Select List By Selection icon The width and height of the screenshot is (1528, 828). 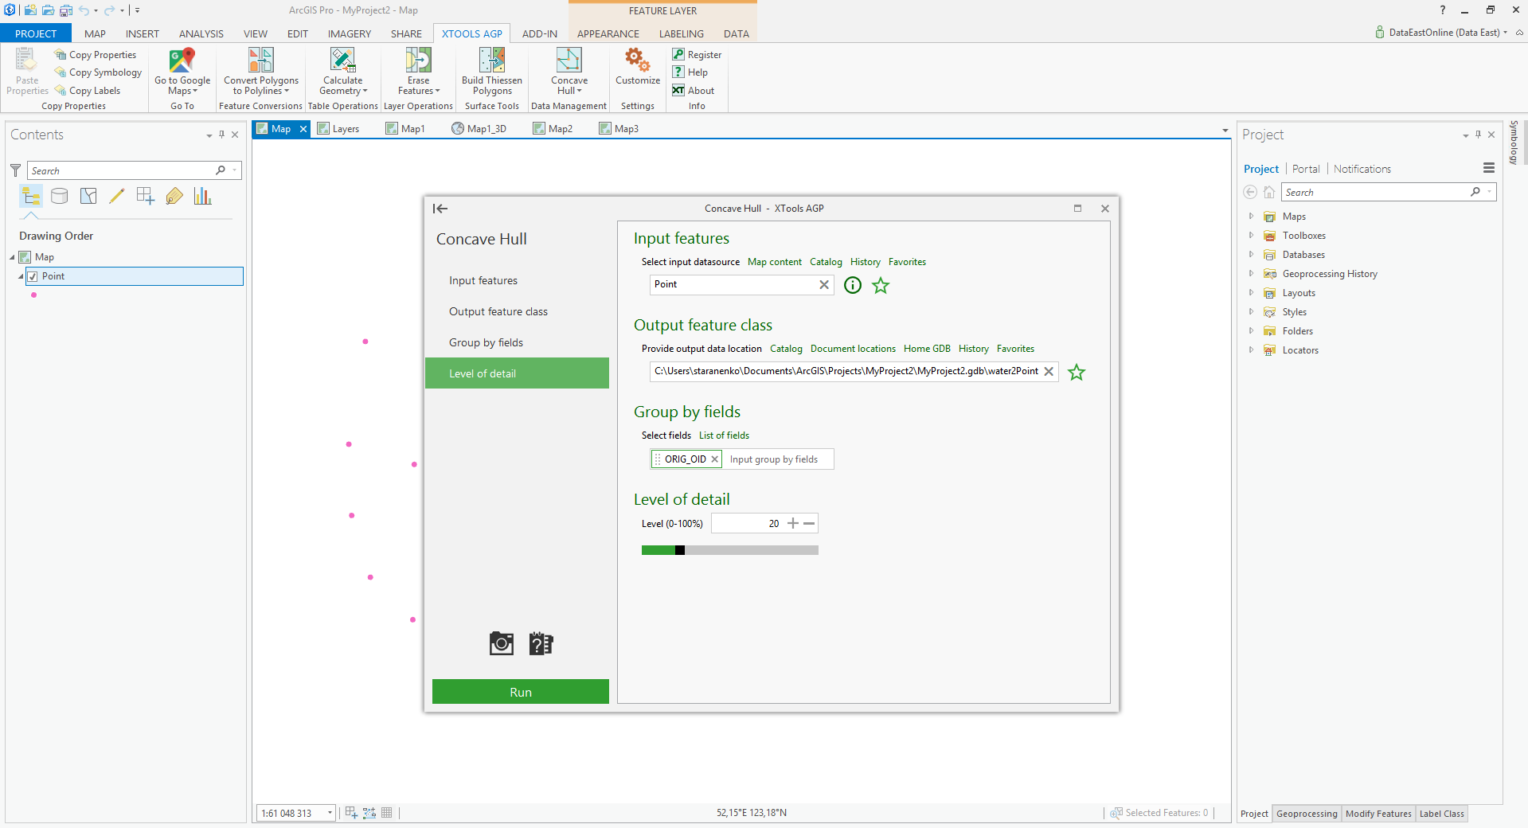click(88, 196)
